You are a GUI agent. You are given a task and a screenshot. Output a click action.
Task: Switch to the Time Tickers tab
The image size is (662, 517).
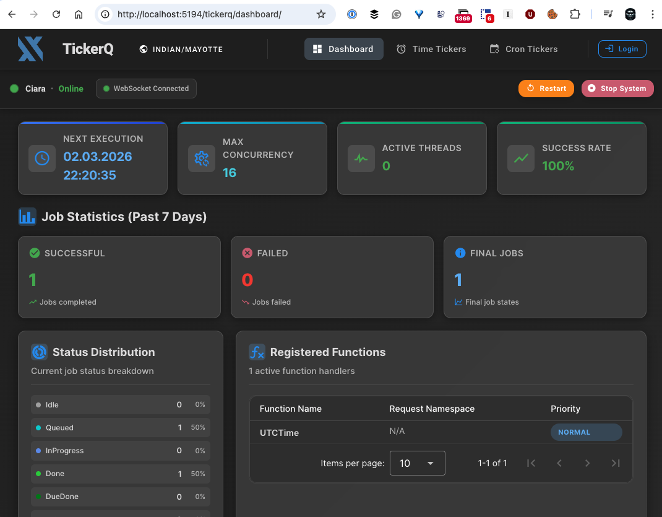tap(431, 49)
